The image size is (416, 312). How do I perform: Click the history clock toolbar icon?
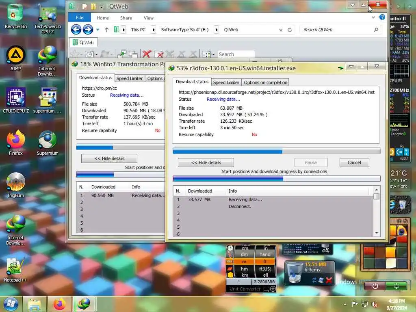(89, 54)
